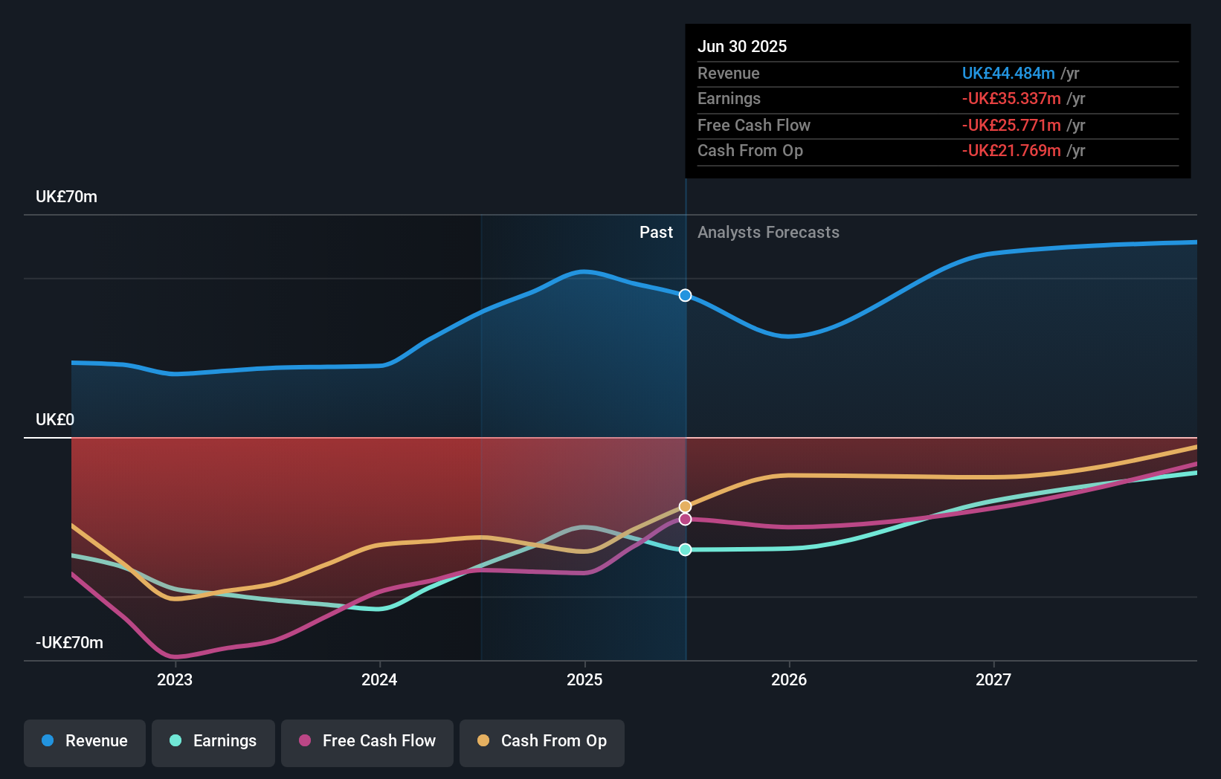Click the 2025 label on the time axis

pos(584,679)
